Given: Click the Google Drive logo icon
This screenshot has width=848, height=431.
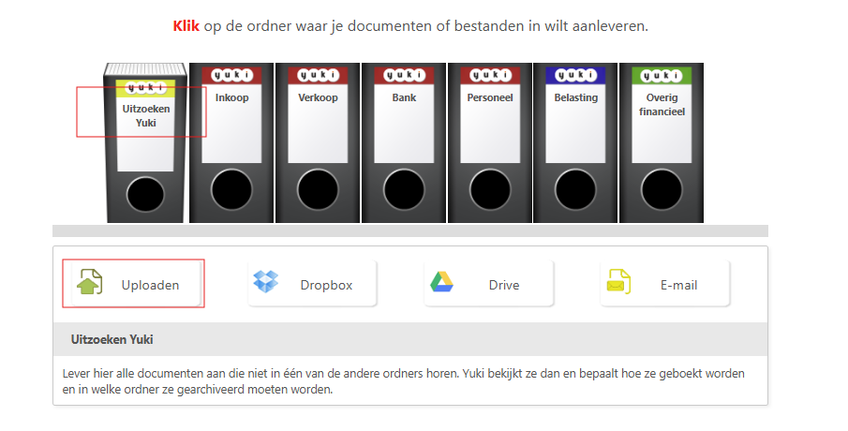Looking at the screenshot, I should pyautogui.click(x=441, y=281).
